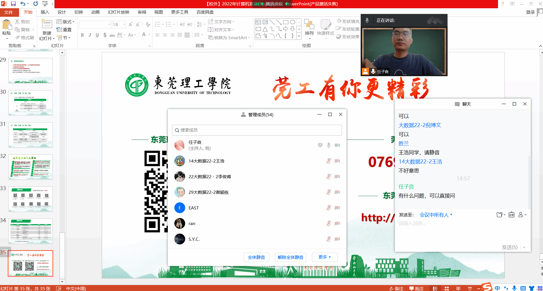543x291 pixels.
Task: Click the Italic formatting icon
Action: point(90,35)
